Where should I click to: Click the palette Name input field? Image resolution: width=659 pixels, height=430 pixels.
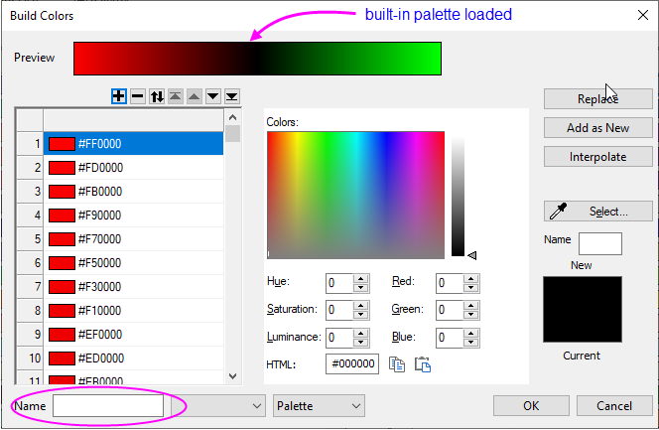[x=108, y=405]
